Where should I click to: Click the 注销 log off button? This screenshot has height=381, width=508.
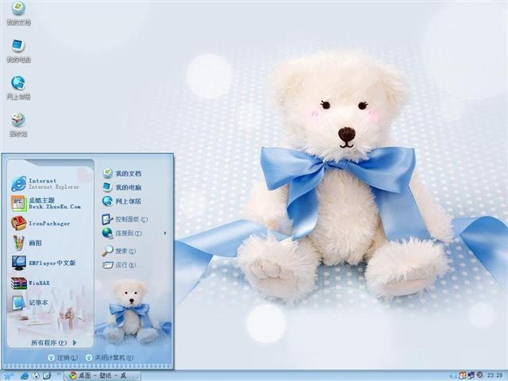63,358
